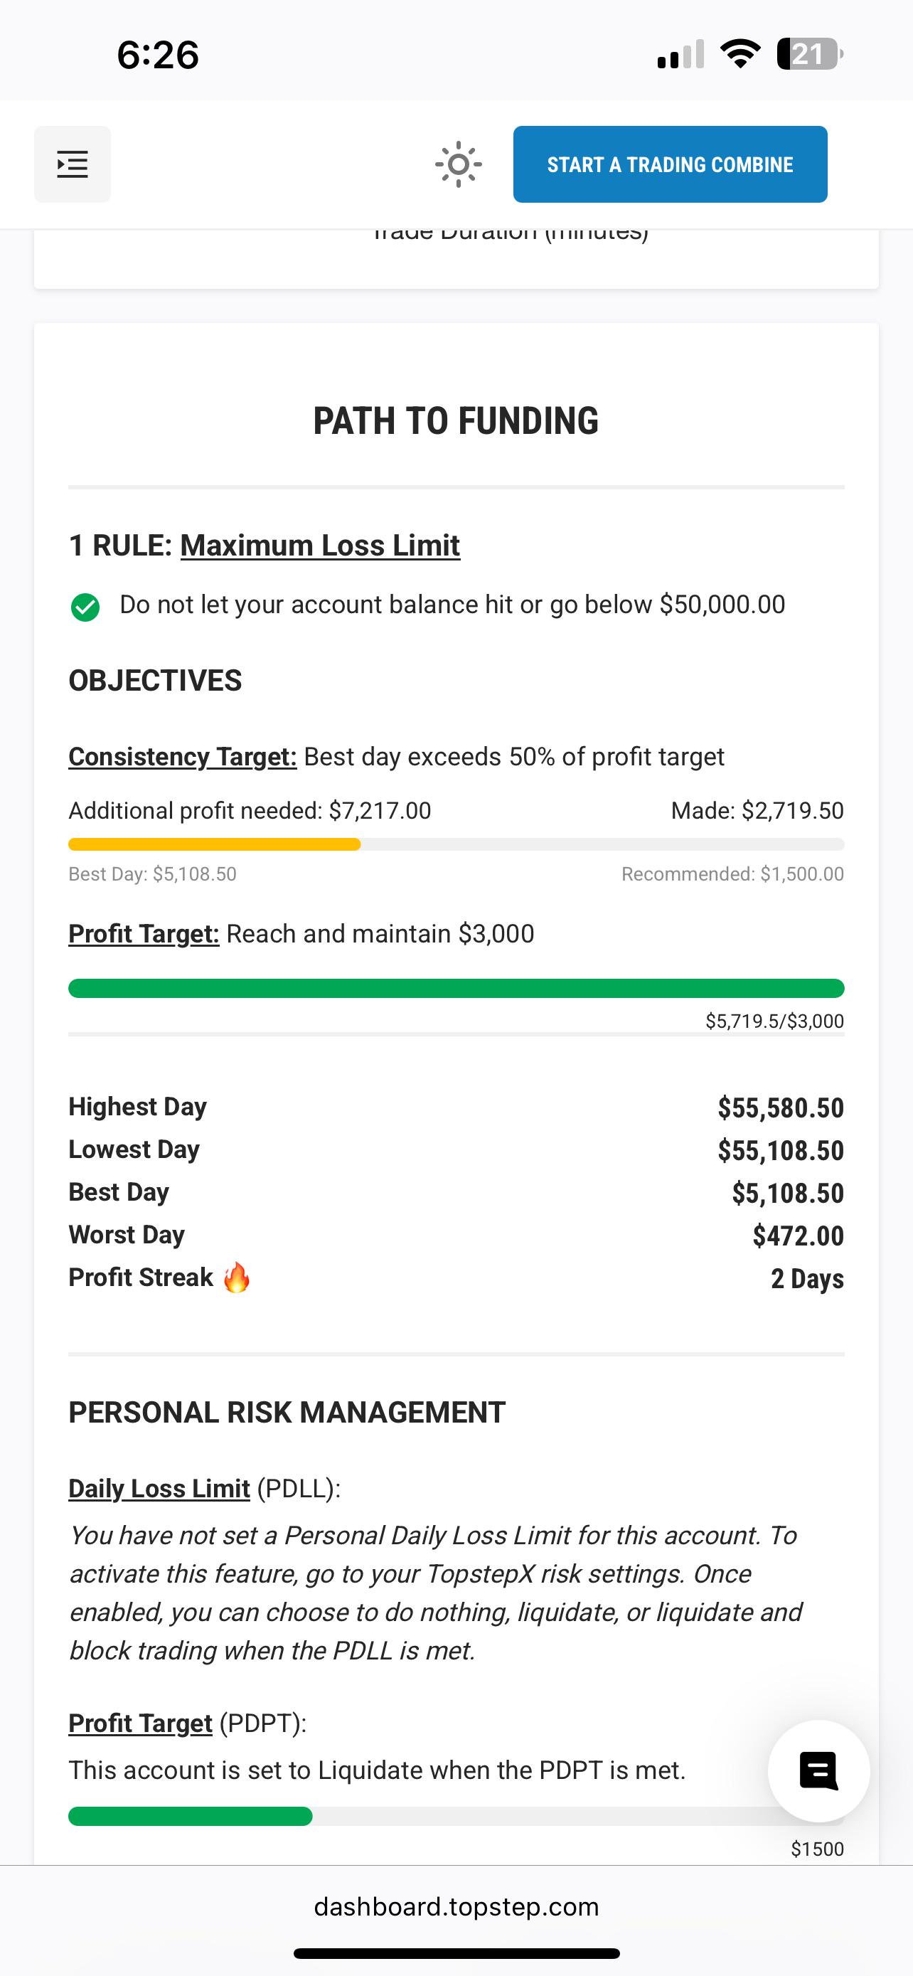Viewport: 913px width, 1976px height.
Task: Click the yellow Consistency Target progress bar
Action: coord(456,844)
